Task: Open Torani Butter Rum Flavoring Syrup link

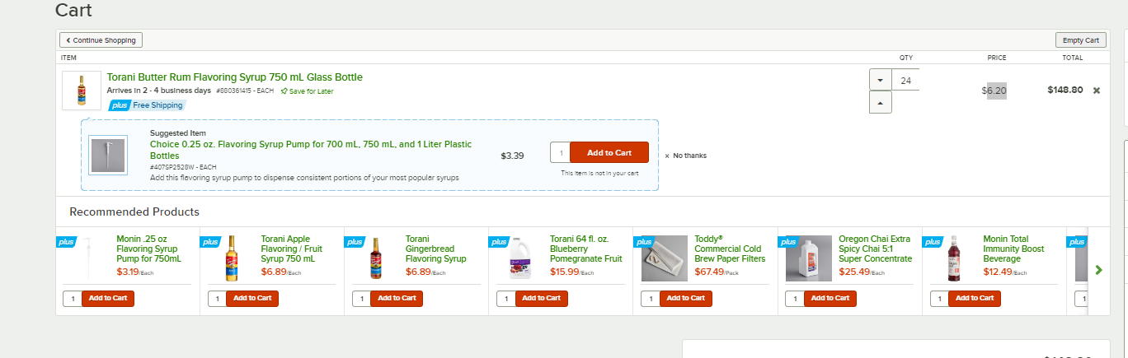Action: [235, 77]
